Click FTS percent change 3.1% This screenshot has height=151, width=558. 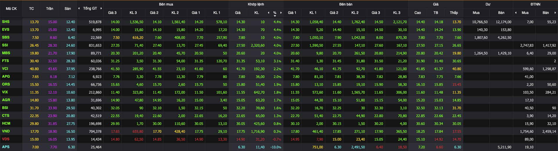(278, 61)
